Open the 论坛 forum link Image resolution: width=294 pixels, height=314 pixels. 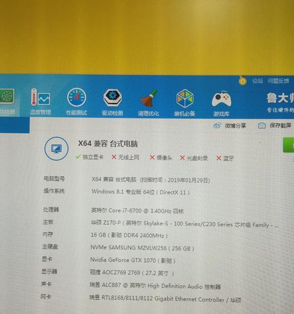[x=258, y=81]
